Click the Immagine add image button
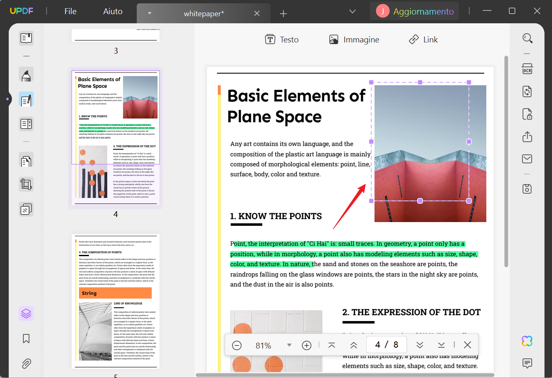Screen dimensions: 552x378 click(x=354, y=40)
